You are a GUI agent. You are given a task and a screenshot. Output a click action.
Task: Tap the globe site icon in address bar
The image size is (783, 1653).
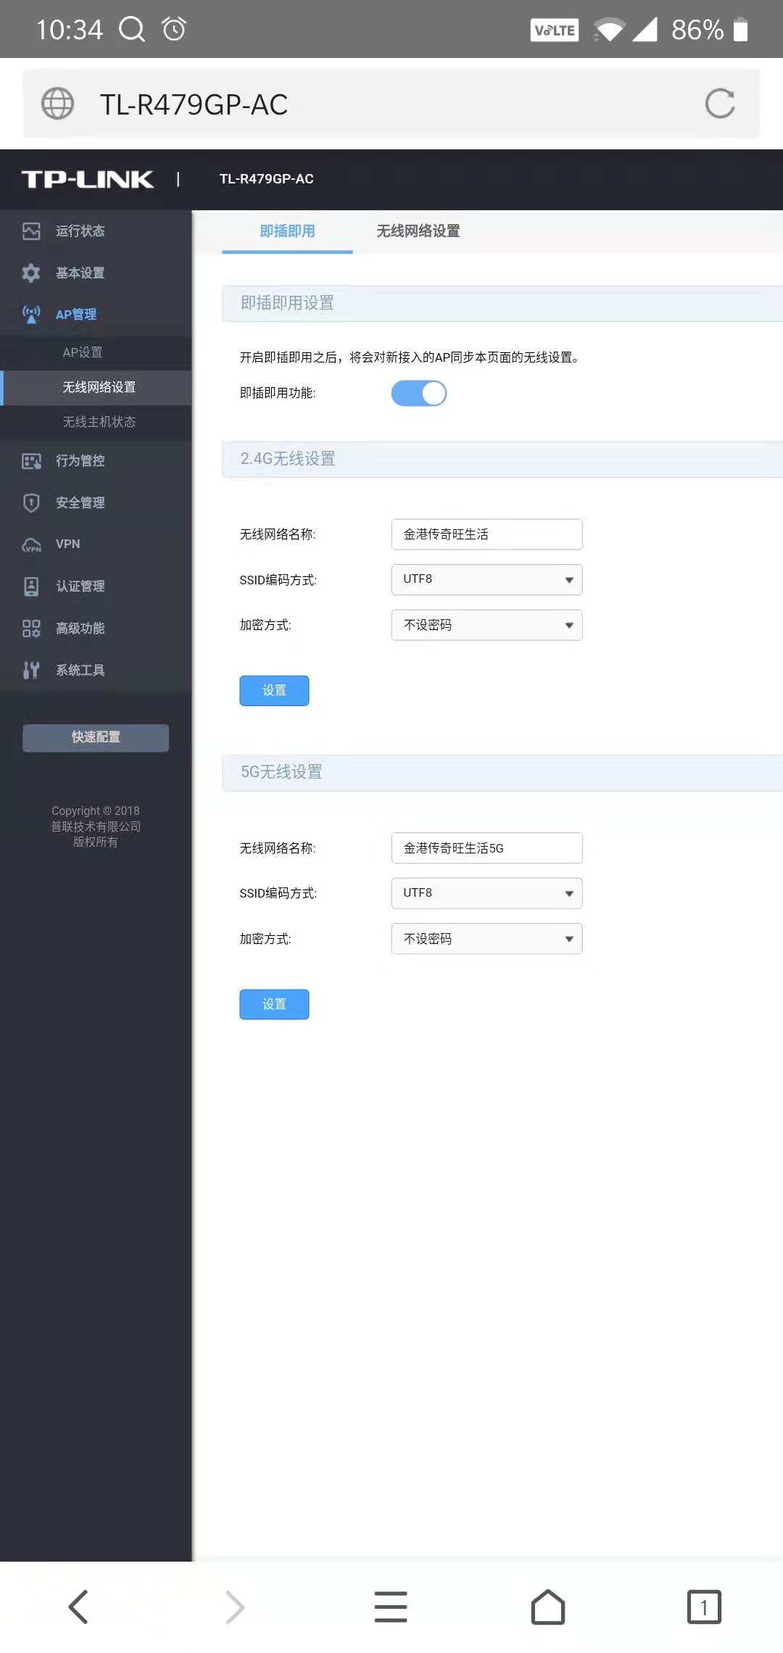57,104
